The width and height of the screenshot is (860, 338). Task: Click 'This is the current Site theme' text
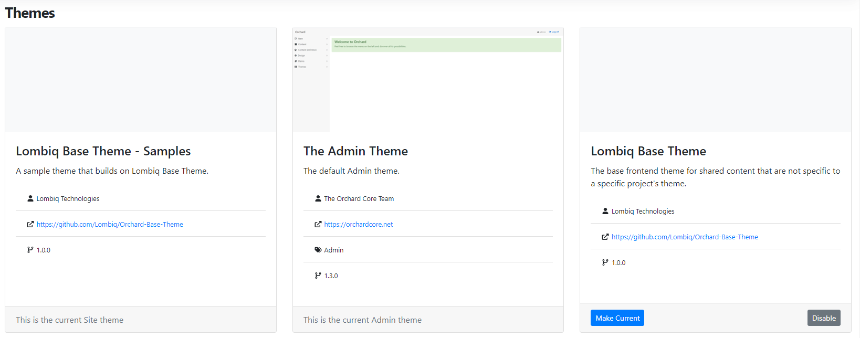pyautogui.click(x=69, y=320)
